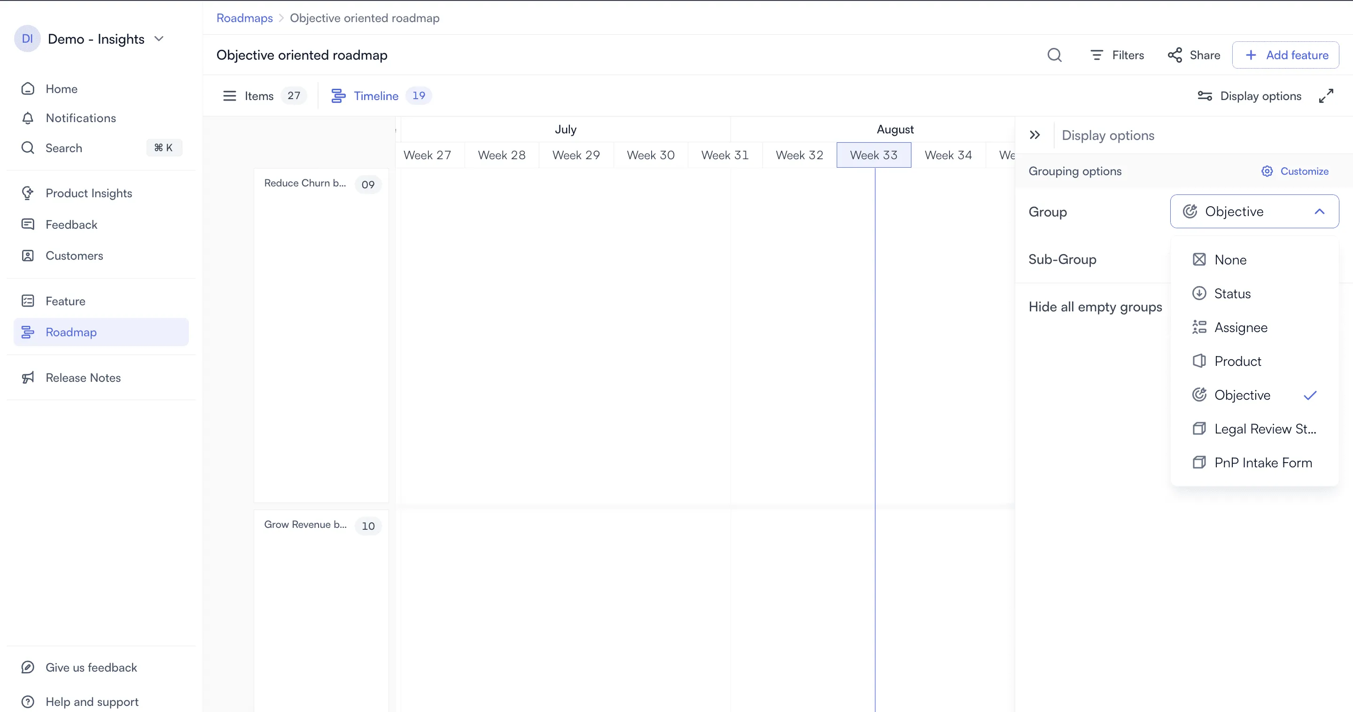The width and height of the screenshot is (1353, 712).
Task: Click the Sub-Group label
Action: tap(1062, 259)
